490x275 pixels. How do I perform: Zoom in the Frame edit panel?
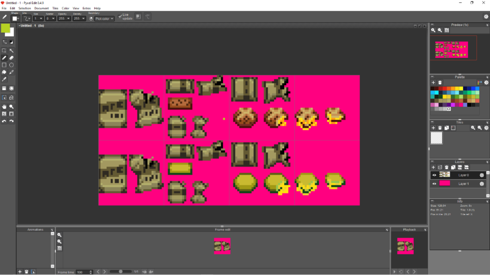coord(59,235)
